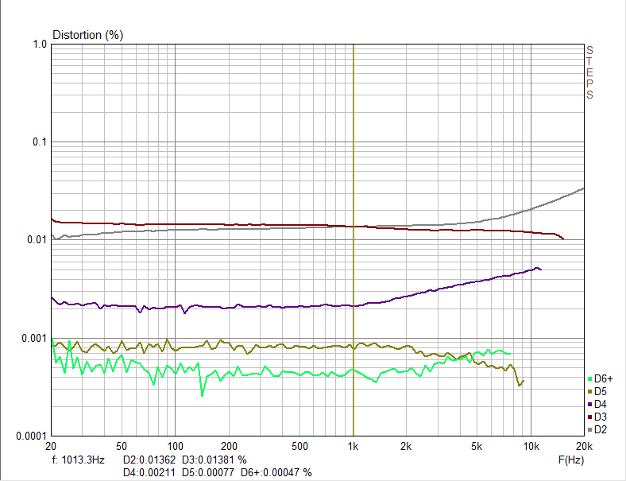Click the 50 x-axis tick label
Image resolution: width=626 pixels, height=481 pixels.
(x=122, y=447)
